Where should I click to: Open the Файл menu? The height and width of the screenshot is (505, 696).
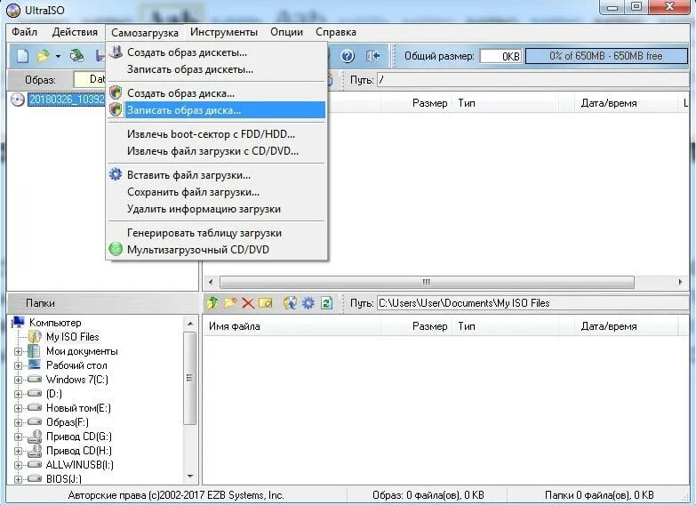coord(24,32)
